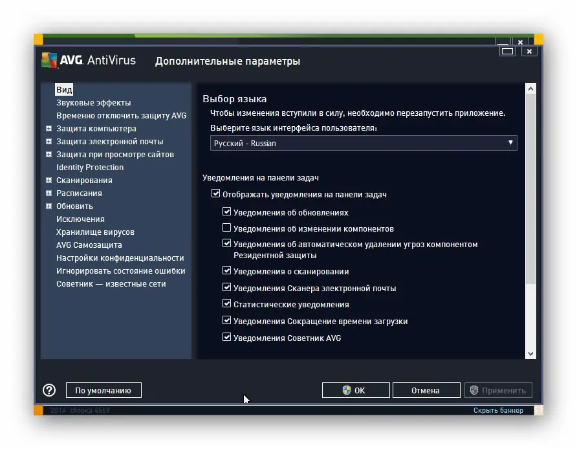Close the advanced settings dialog
Screen dimensions: 577x449
(529, 51)
